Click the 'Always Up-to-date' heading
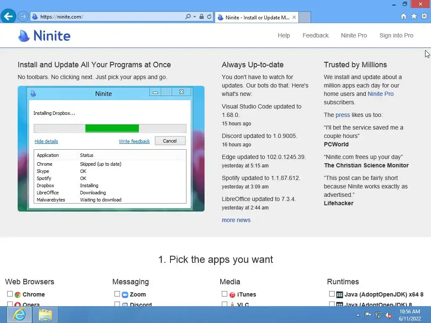Image resolution: width=431 pixels, height=323 pixels. 253,65
